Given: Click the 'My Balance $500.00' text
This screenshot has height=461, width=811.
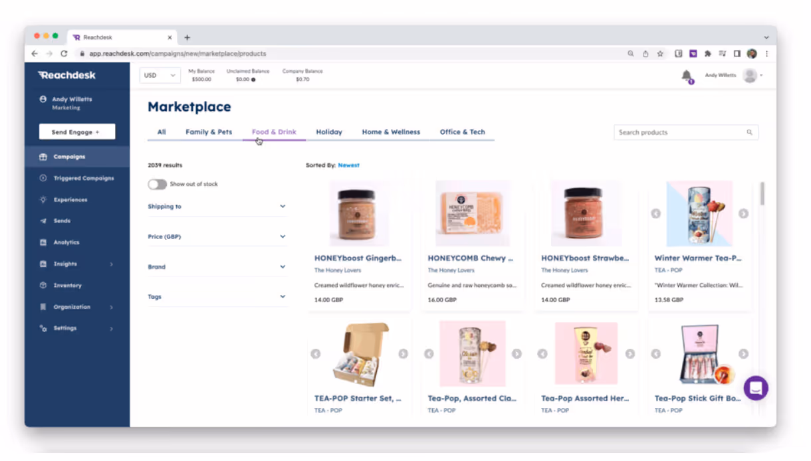Looking at the screenshot, I should pos(201,75).
